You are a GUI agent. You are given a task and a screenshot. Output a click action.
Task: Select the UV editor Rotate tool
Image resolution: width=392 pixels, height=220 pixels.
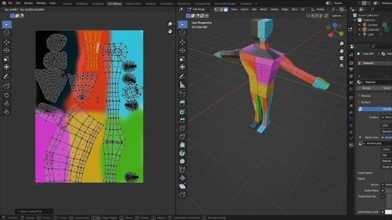(x=7, y=50)
